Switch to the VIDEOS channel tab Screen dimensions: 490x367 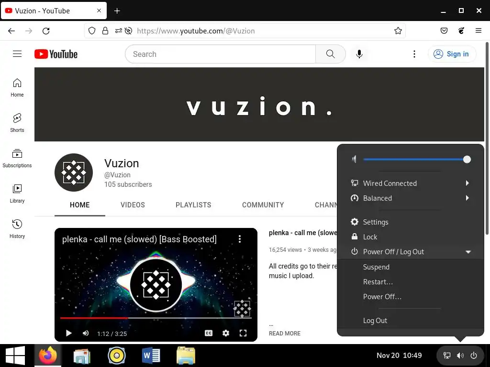[133, 205]
